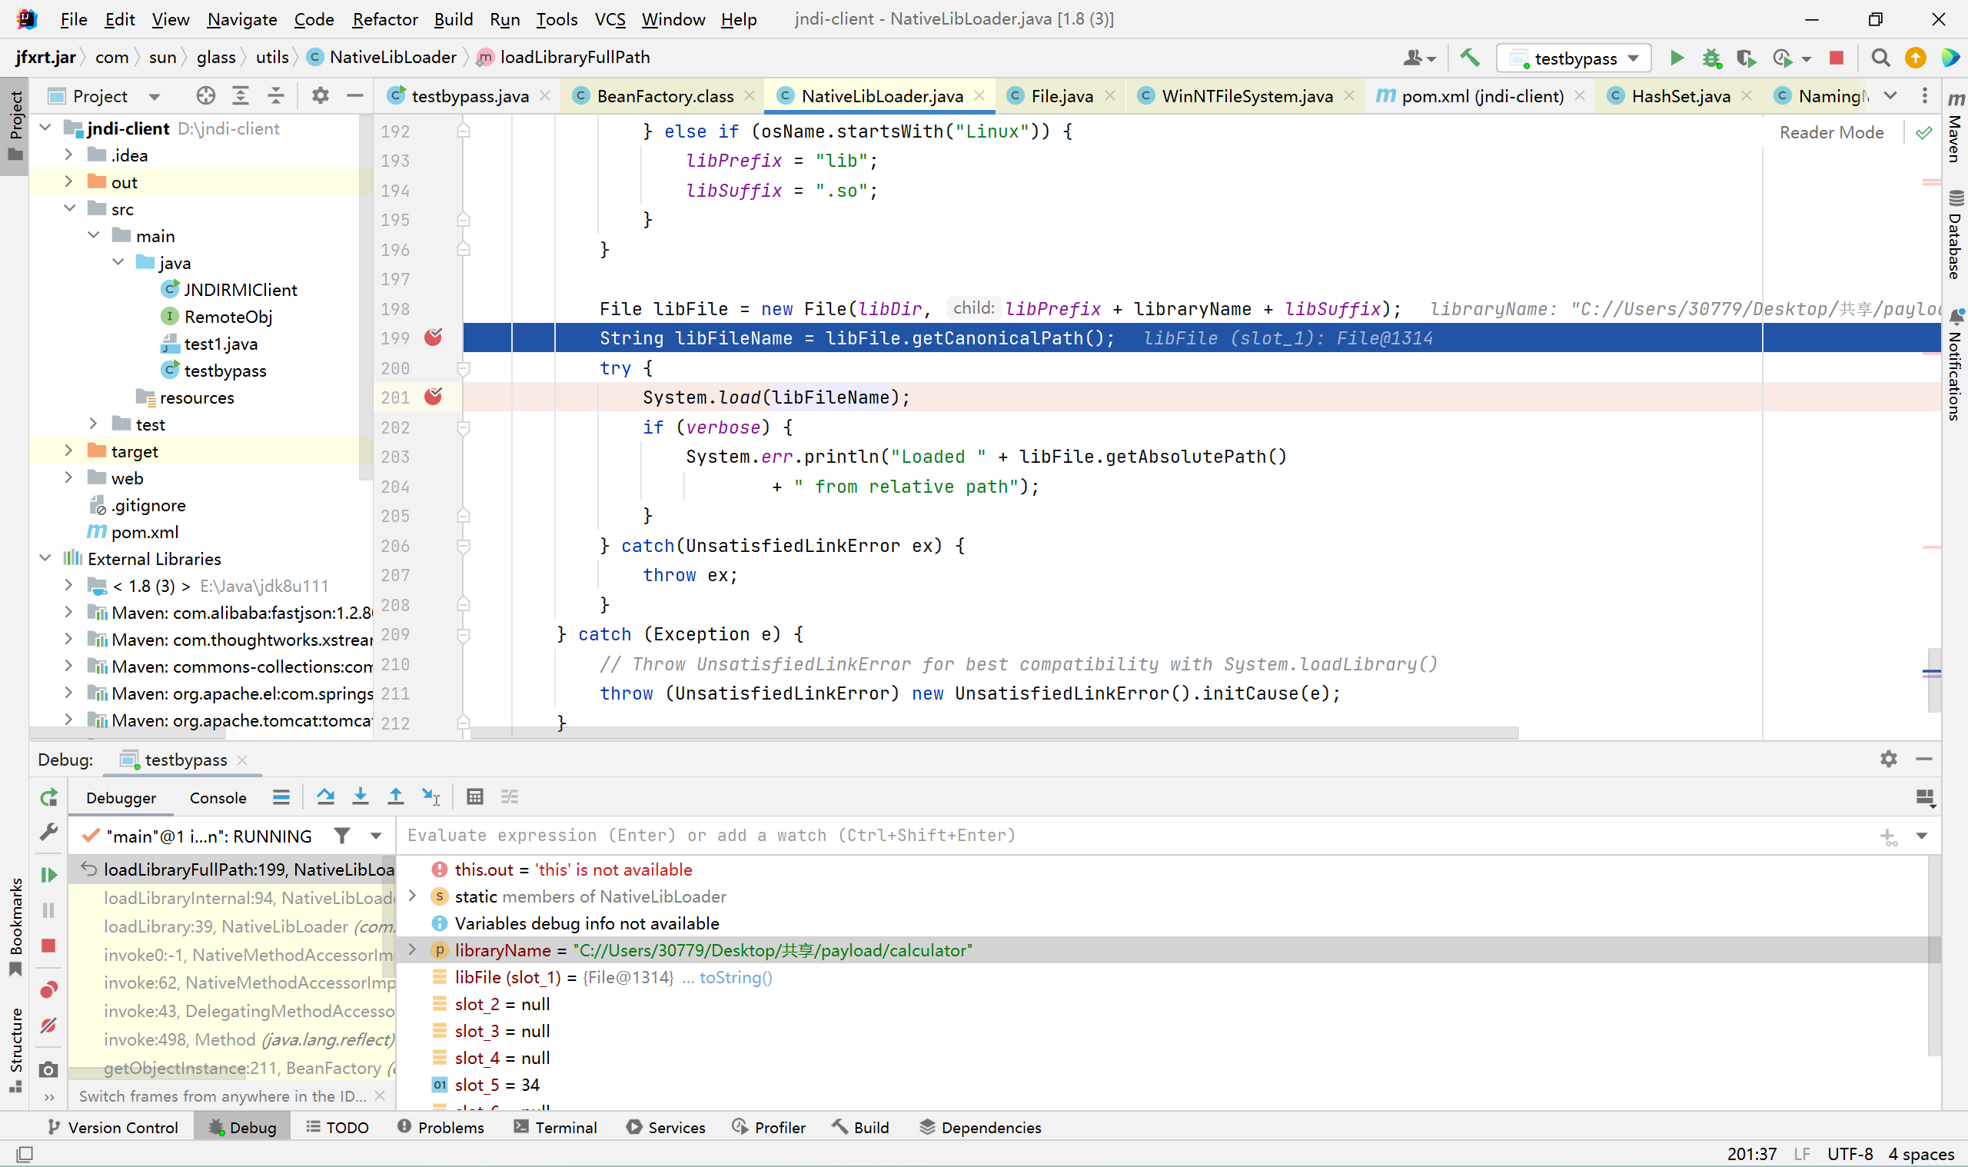Expand the web folder
Screen dimensions: 1968x1167
coord(68,477)
